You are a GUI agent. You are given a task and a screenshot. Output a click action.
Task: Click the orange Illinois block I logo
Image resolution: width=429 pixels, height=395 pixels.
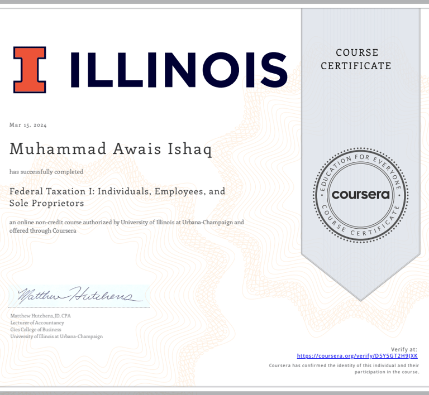click(x=30, y=70)
